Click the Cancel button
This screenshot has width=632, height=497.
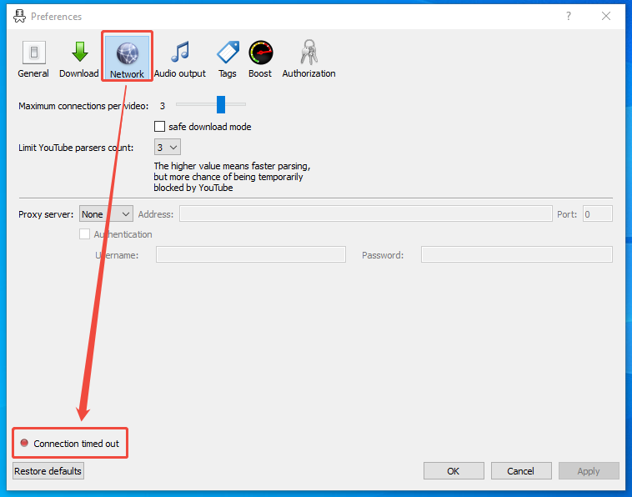coord(521,471)
